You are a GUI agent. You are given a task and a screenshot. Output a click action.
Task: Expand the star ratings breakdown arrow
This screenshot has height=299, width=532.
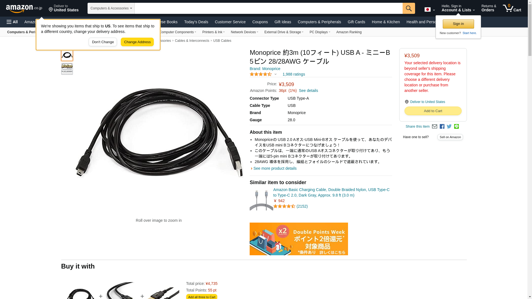click(275, 74)
